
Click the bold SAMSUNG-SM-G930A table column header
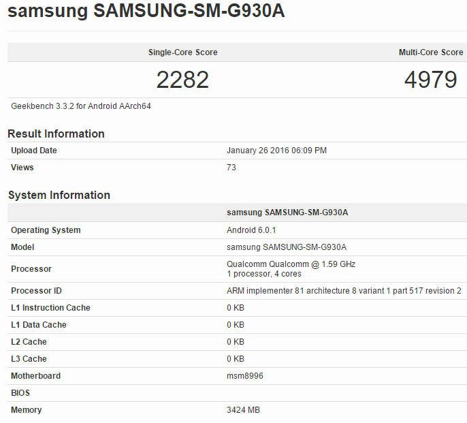pyautogui.click(x=287, y=213)
